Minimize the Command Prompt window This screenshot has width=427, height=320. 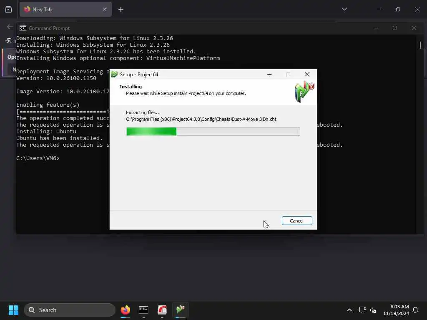pos(376,28)
